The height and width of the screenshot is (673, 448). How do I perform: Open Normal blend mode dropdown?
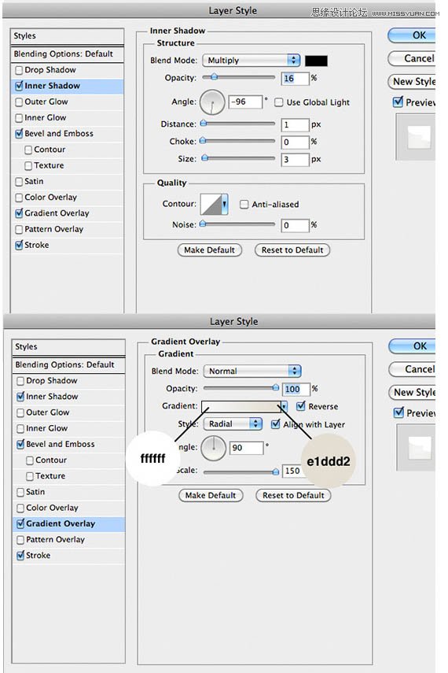tap(252, 371)
